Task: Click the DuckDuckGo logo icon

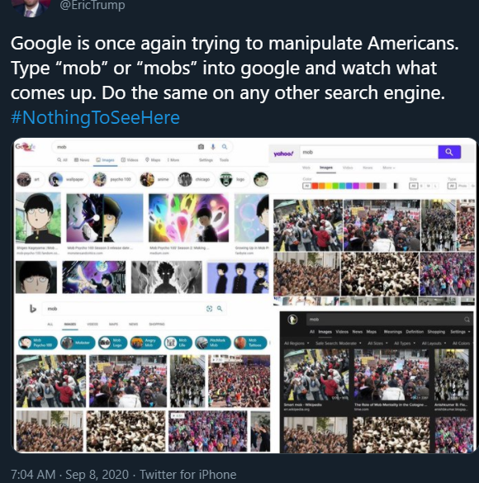Action: click(292, 320)
